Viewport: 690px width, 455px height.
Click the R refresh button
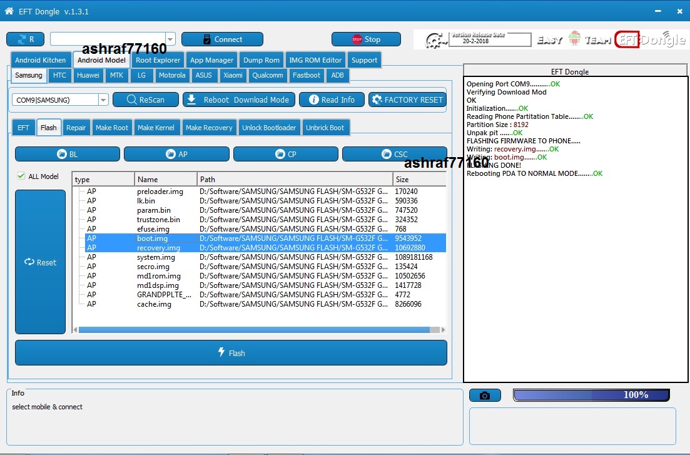(x=25, y=39)
